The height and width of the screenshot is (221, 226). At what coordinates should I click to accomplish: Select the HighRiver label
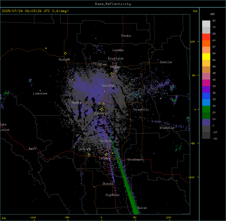pyautogui.click(x=113, y=195)
